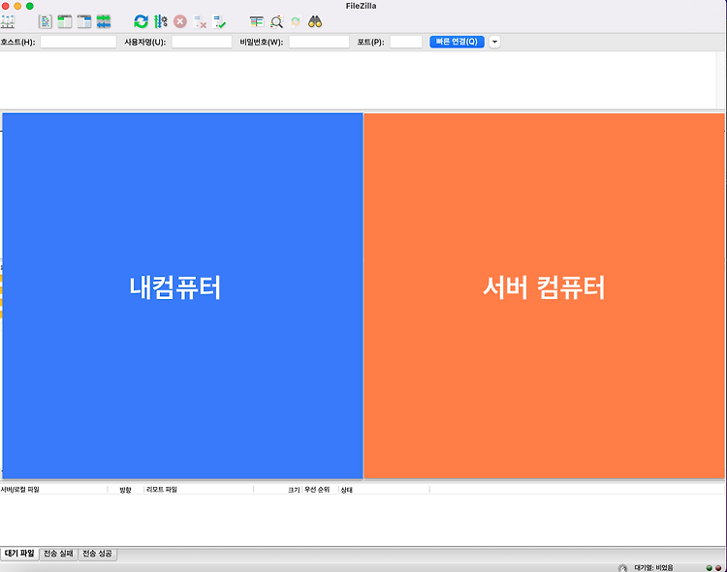Toggle the message log display

45,21
